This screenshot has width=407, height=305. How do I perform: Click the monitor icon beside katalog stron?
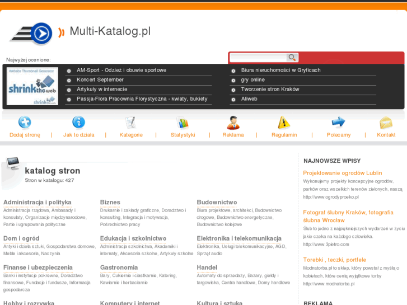coord(13,163)
